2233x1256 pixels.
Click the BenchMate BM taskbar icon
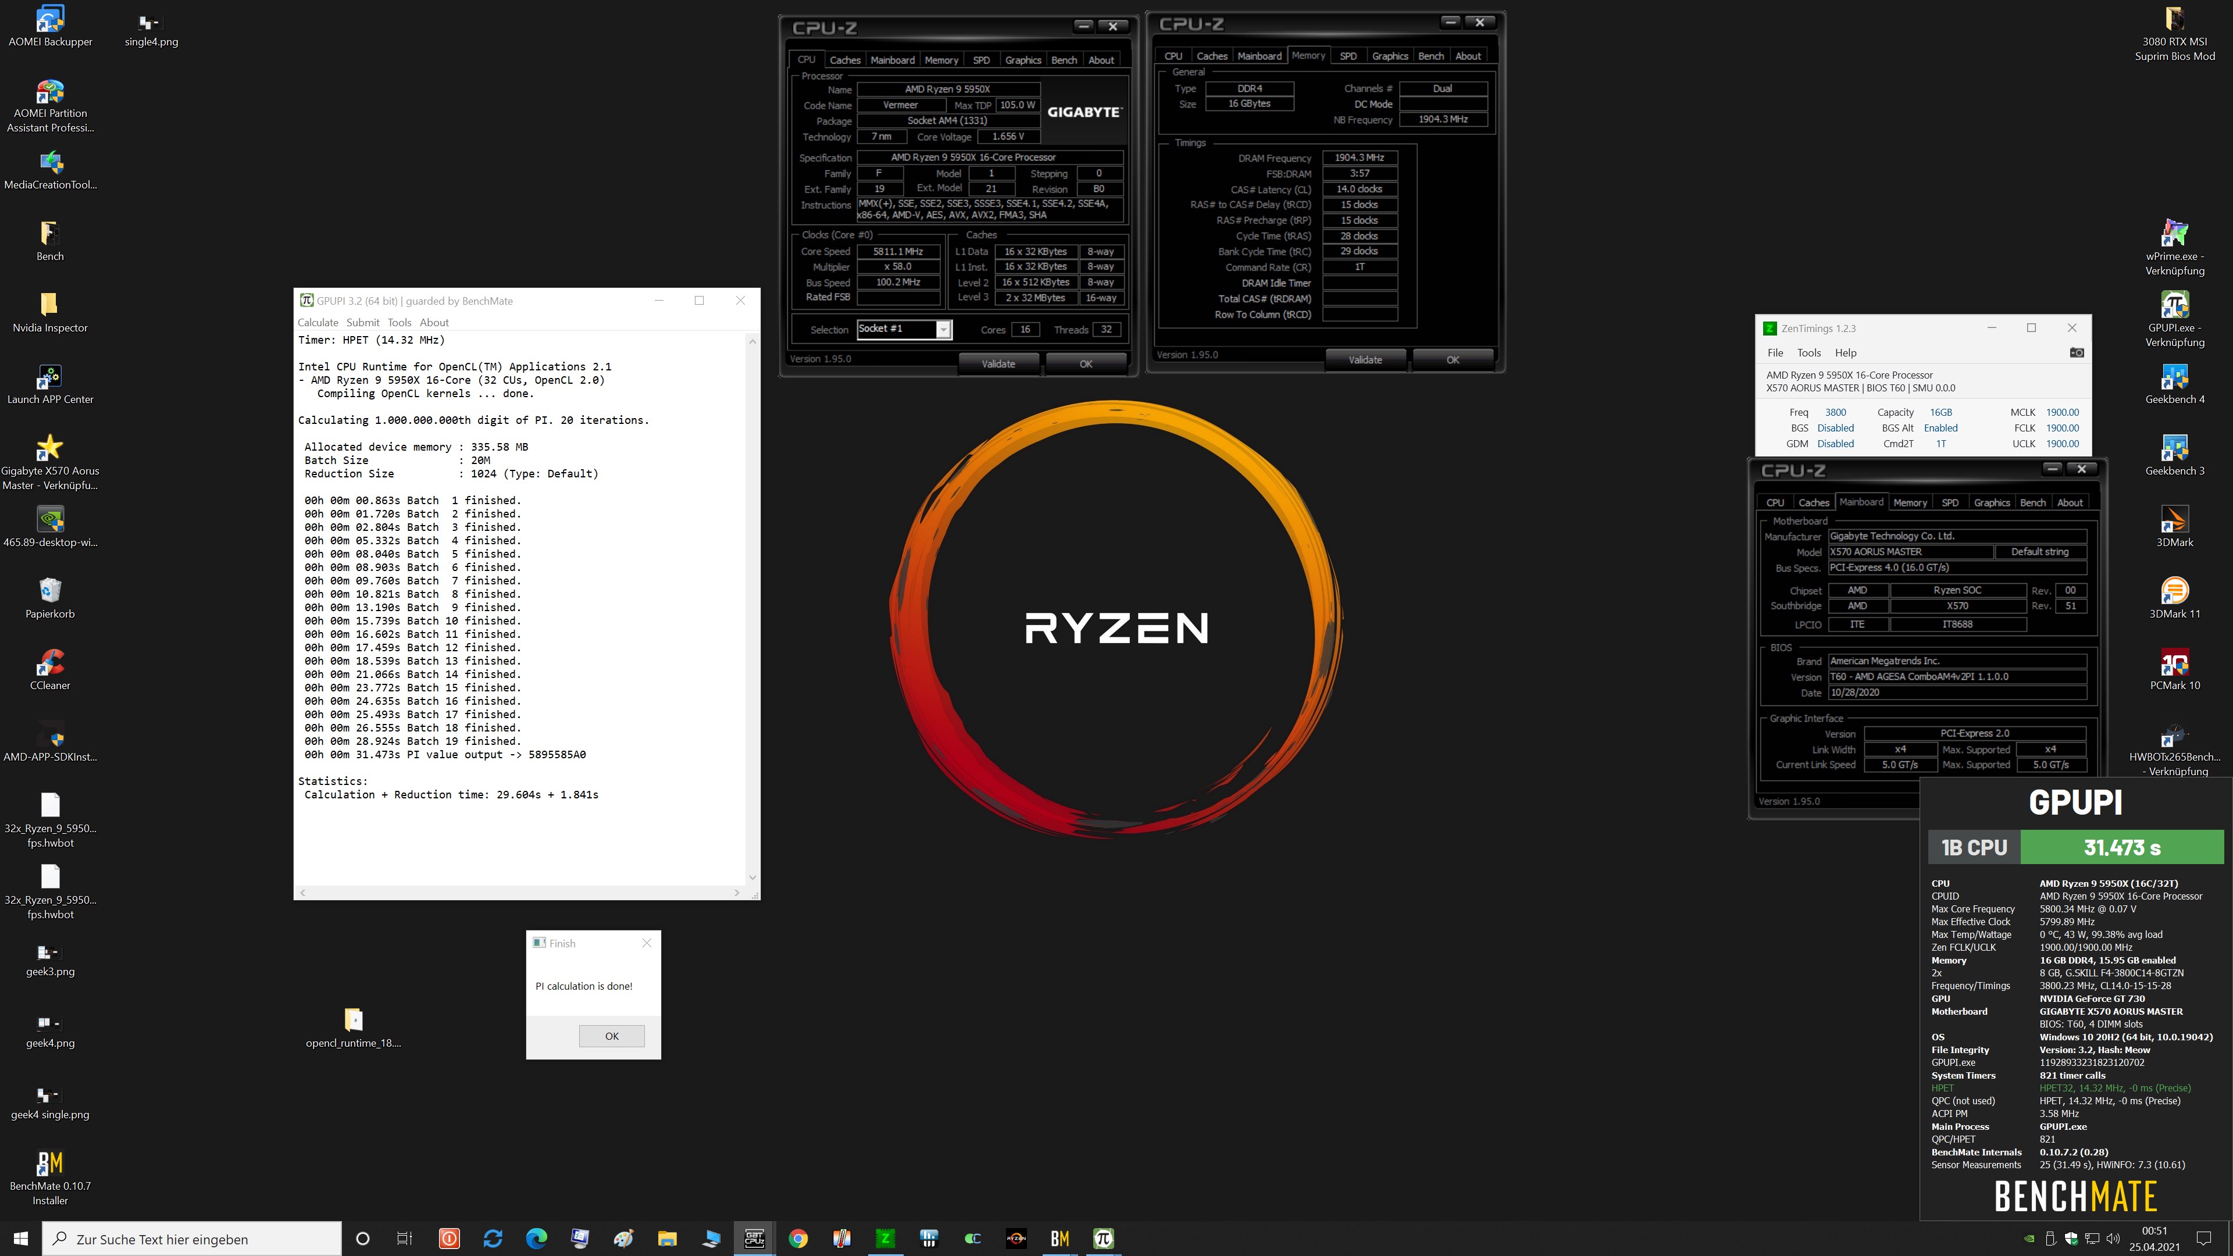[x=1060, y=1239]
